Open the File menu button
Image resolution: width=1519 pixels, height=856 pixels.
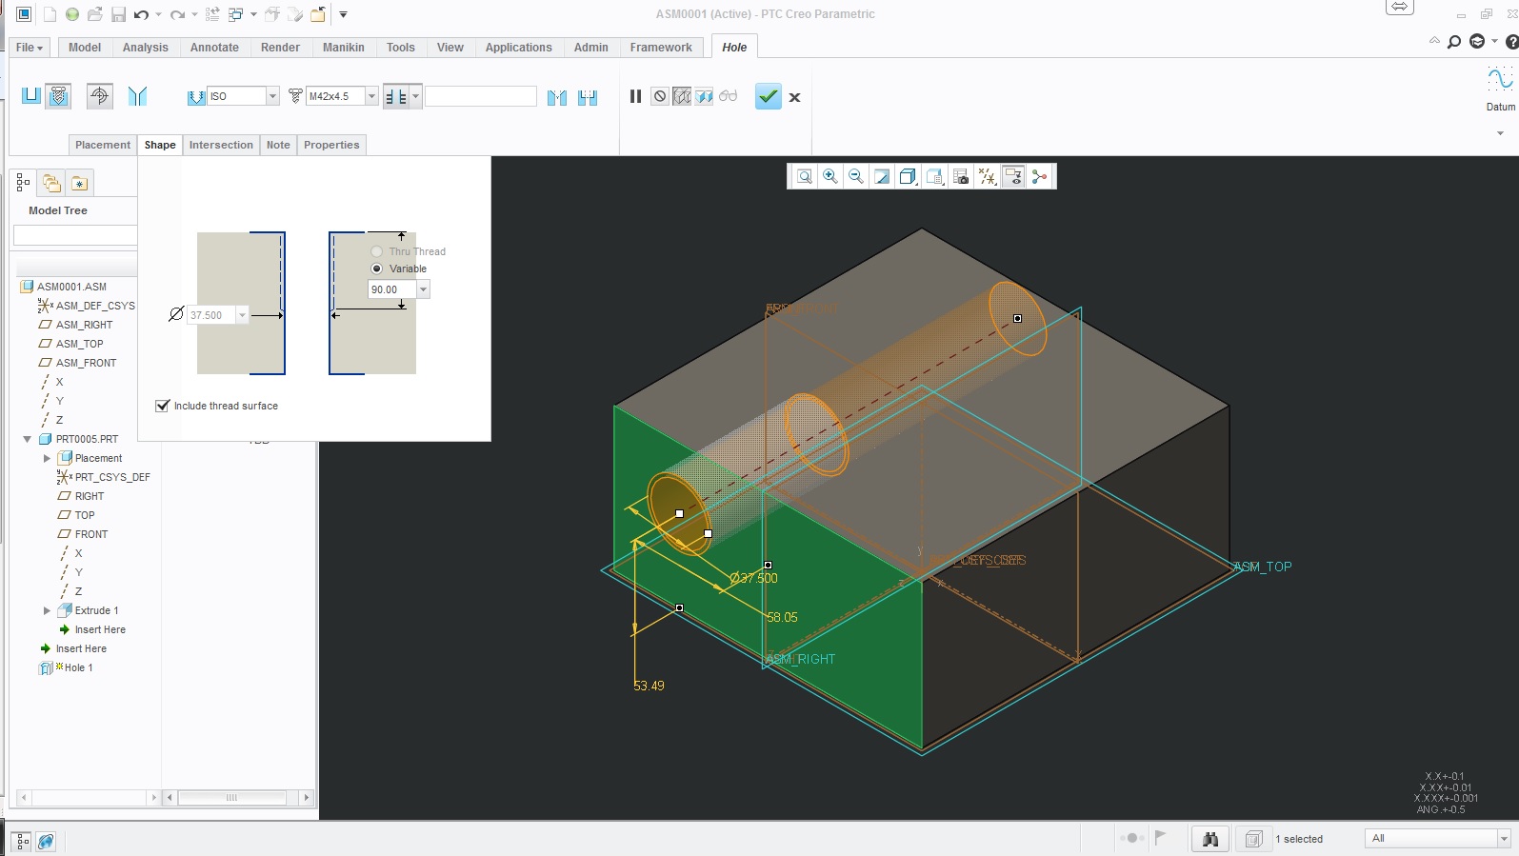point(30,48)
